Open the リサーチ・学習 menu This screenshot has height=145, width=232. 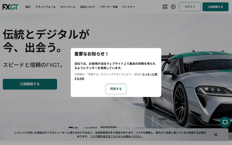109,7
